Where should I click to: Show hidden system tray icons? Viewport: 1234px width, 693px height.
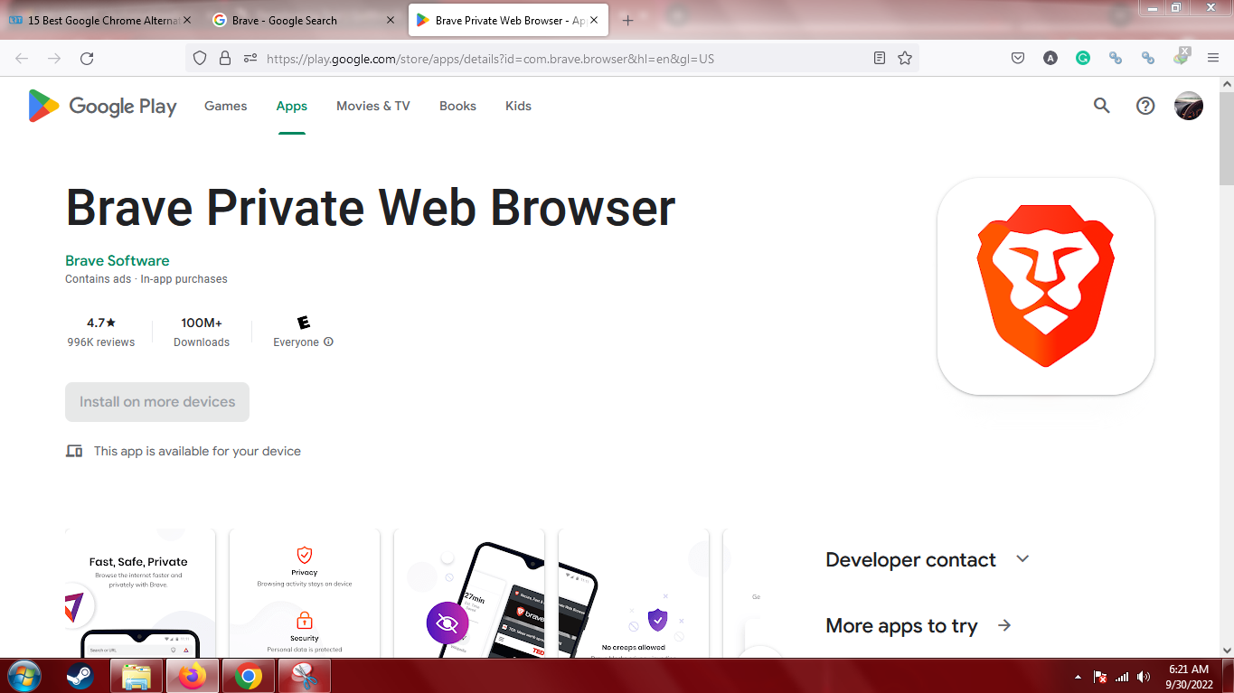[1078, 677]
